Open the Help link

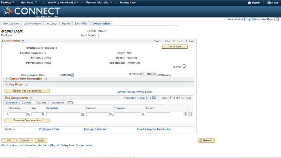(248, 19)
